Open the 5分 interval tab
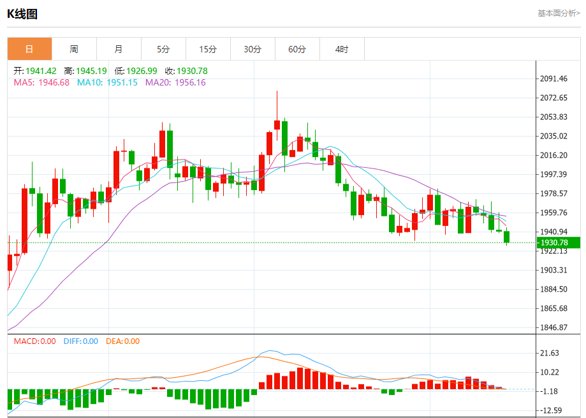 tap(163, 49)
